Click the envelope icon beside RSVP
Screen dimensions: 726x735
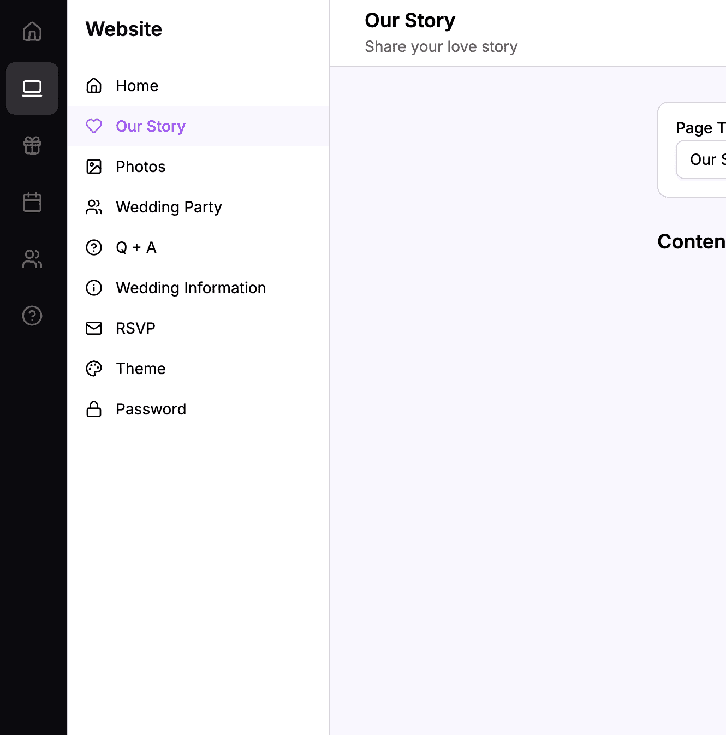(94, 328)
